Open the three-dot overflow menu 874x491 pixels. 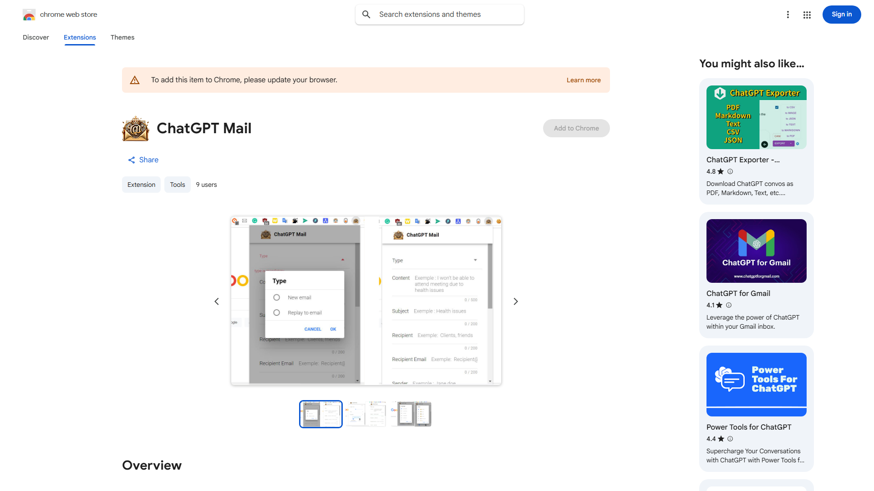[x=788, y=15]
